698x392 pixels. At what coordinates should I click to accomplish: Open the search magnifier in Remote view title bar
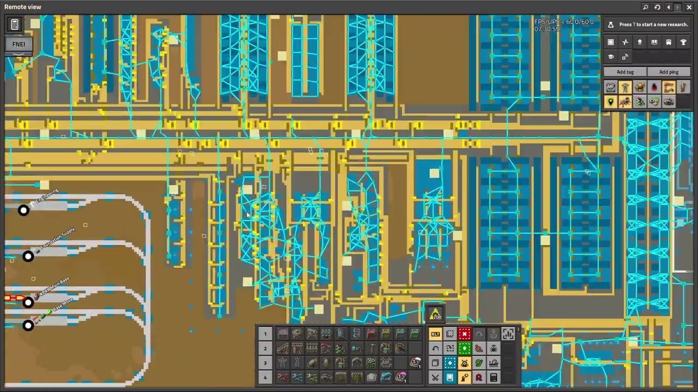pyautogui.click(x=646, y=7)
